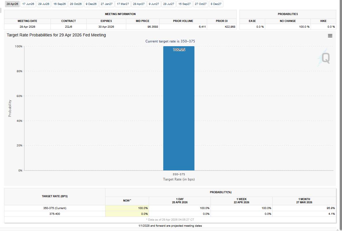Viewport: 342px width, 231px height.
Task: Click the 30 Apr 2026 expires cell
Action: (106, 27)
